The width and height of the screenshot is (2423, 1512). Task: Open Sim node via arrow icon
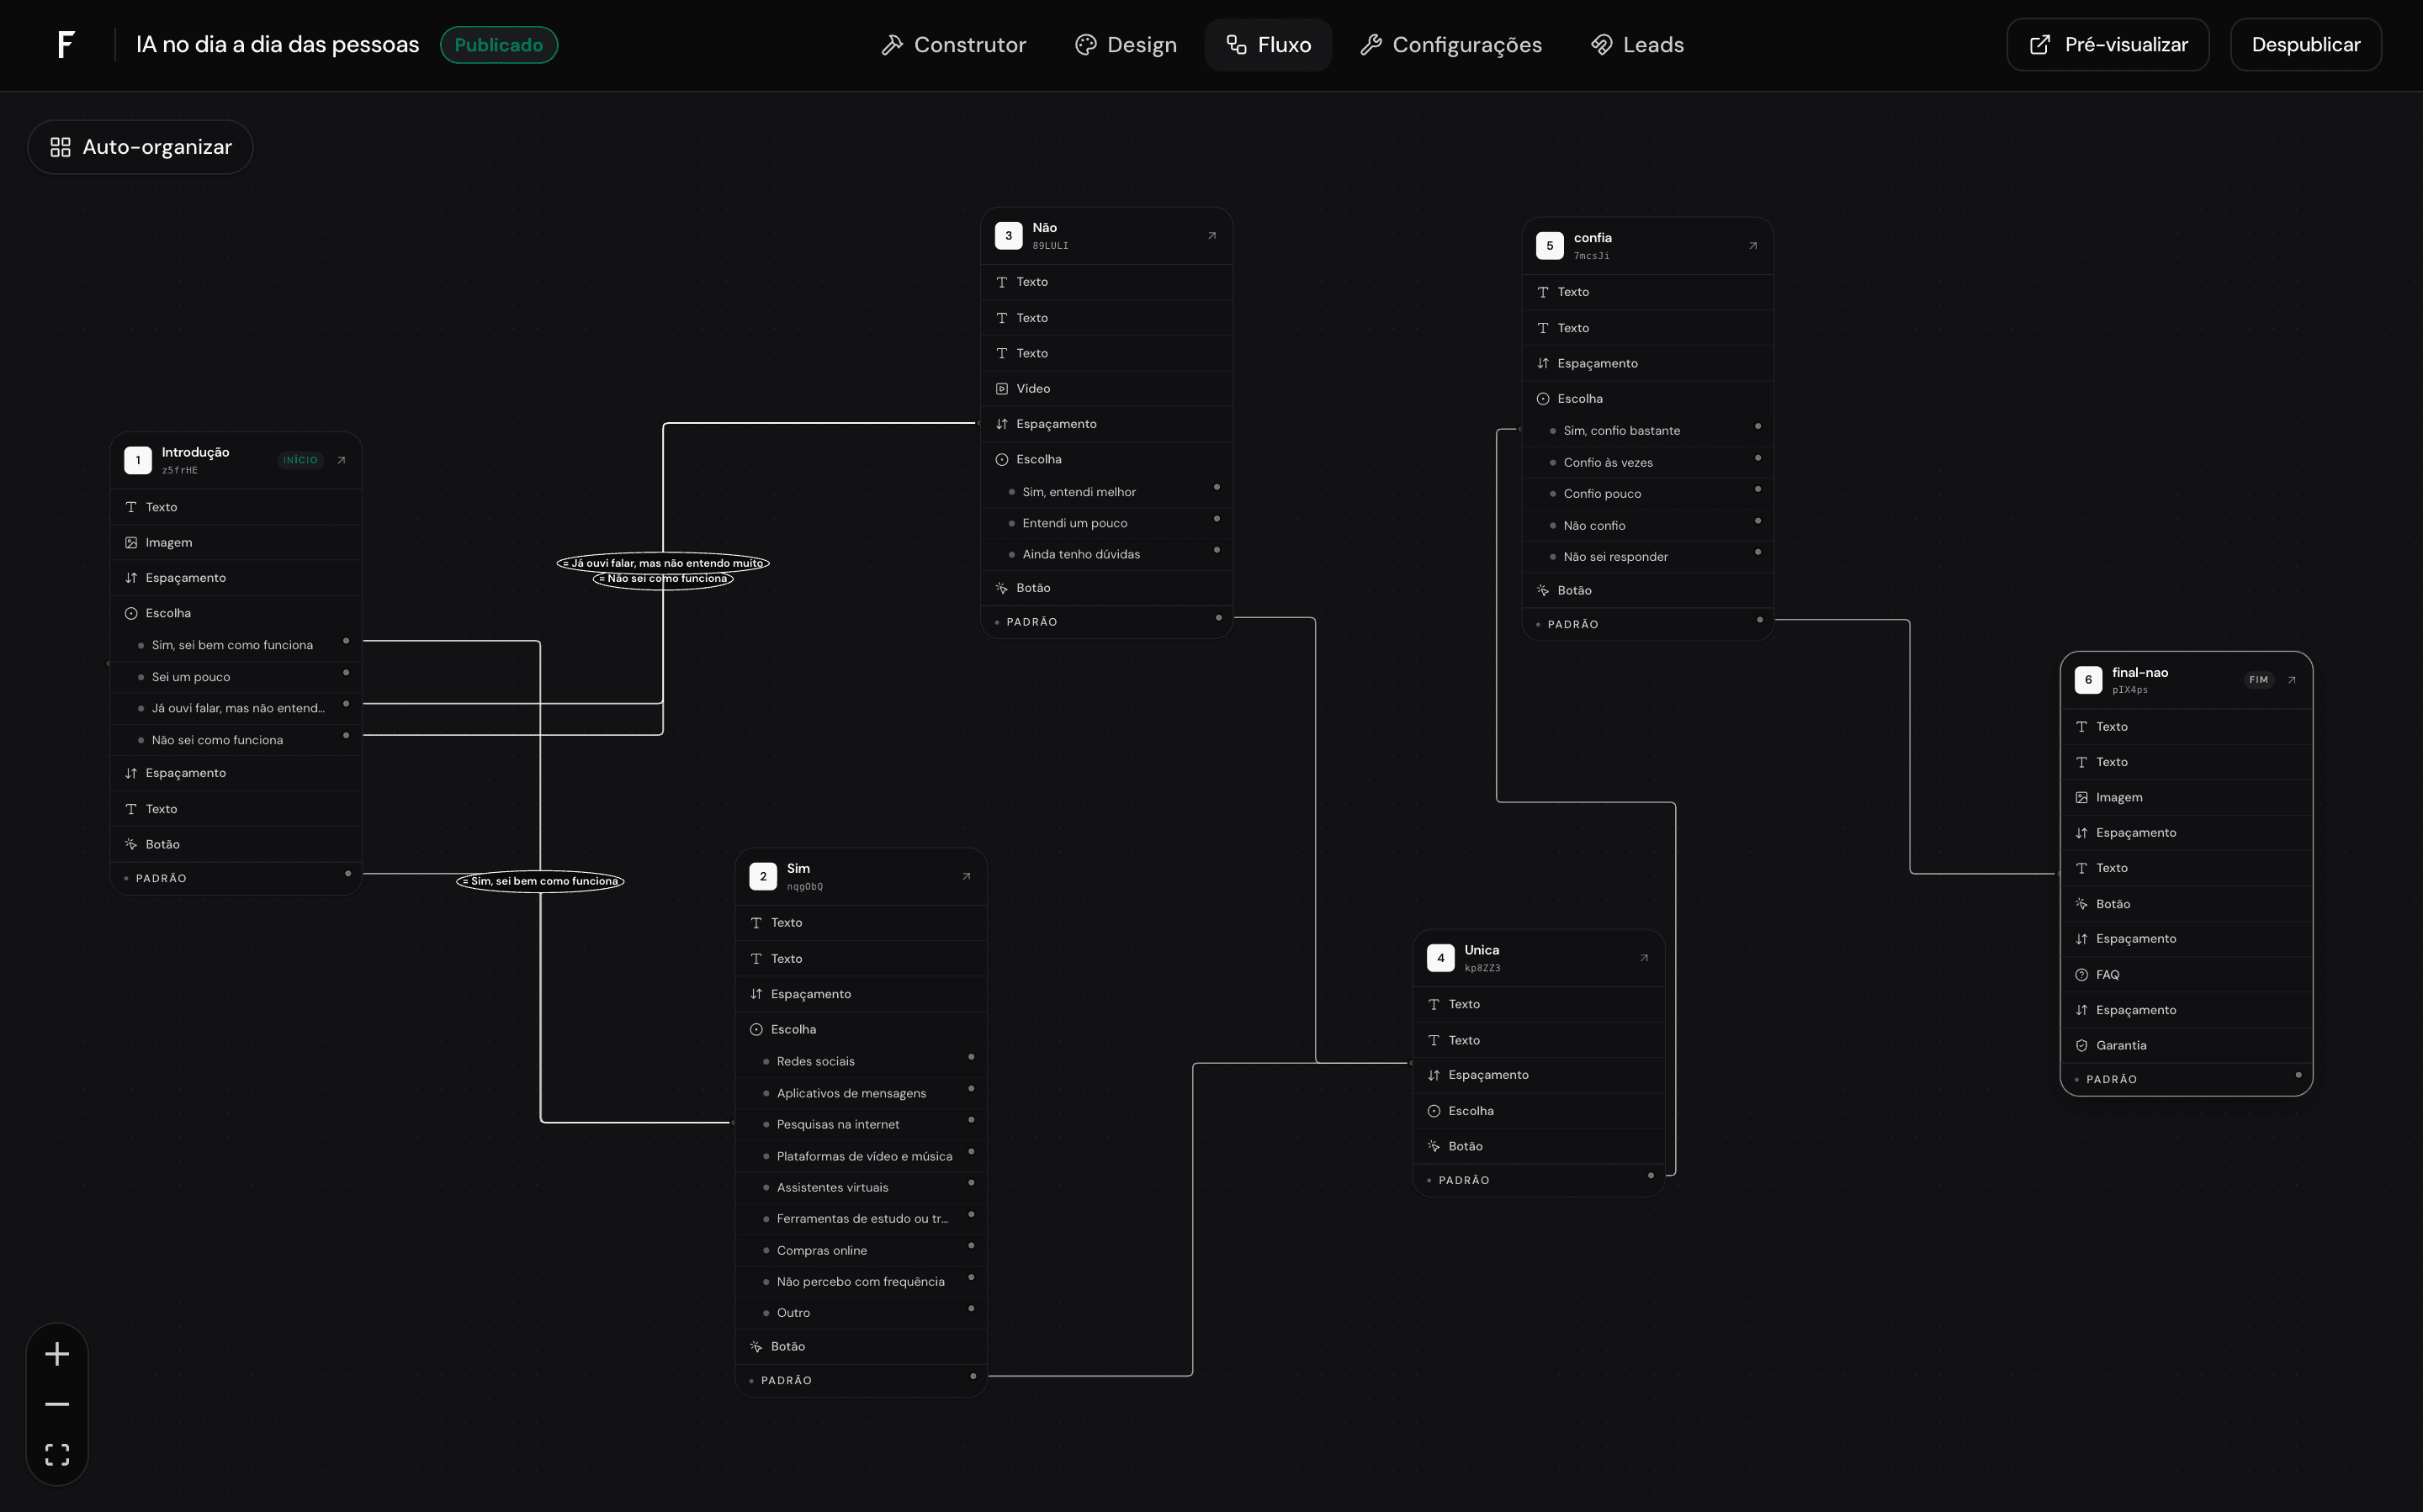[967, 876]
